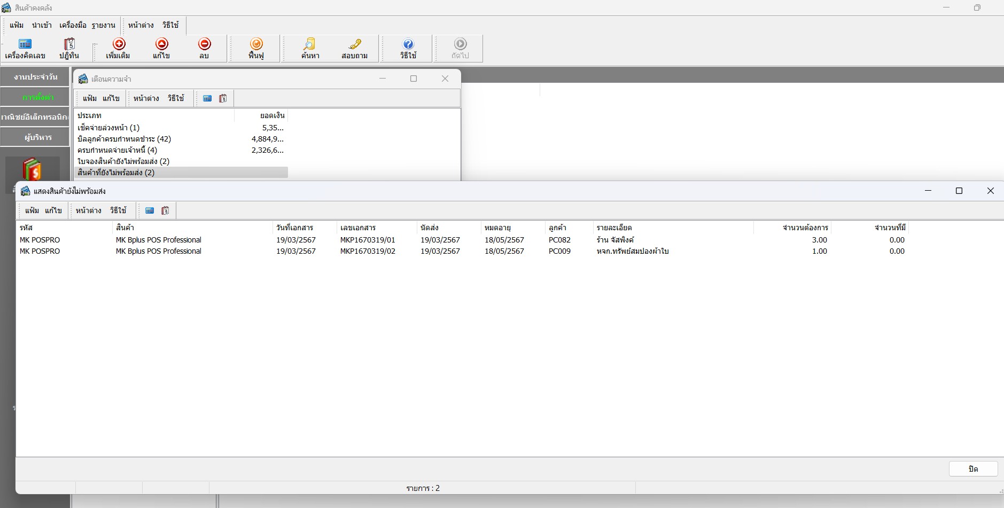Select row ใบจองสินค้ายังไม่พร้อมส่ง (2)

(181, 161)
